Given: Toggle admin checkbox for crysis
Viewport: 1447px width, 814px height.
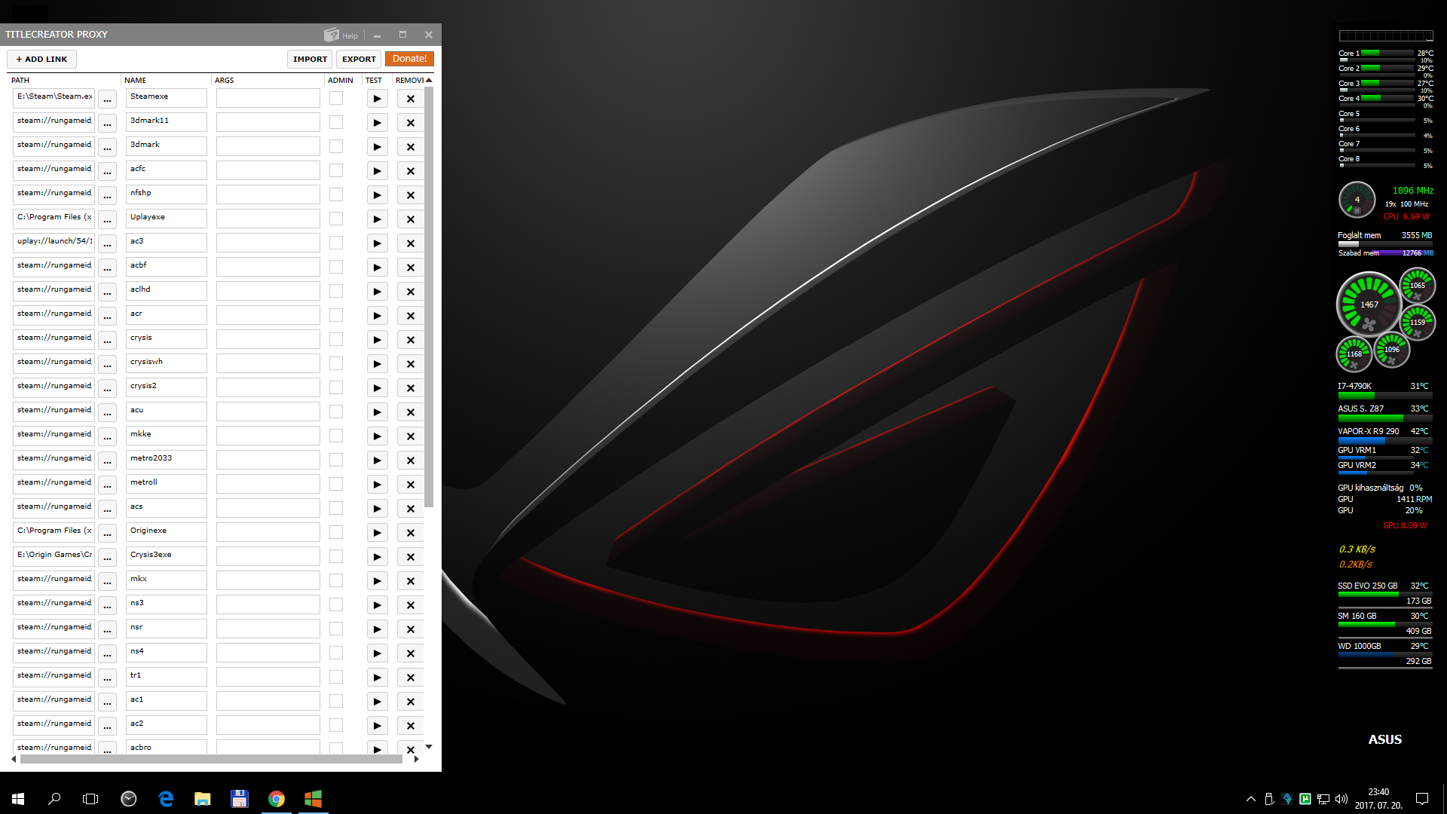Looking at the screenshot, I should [x=336, y=339].
